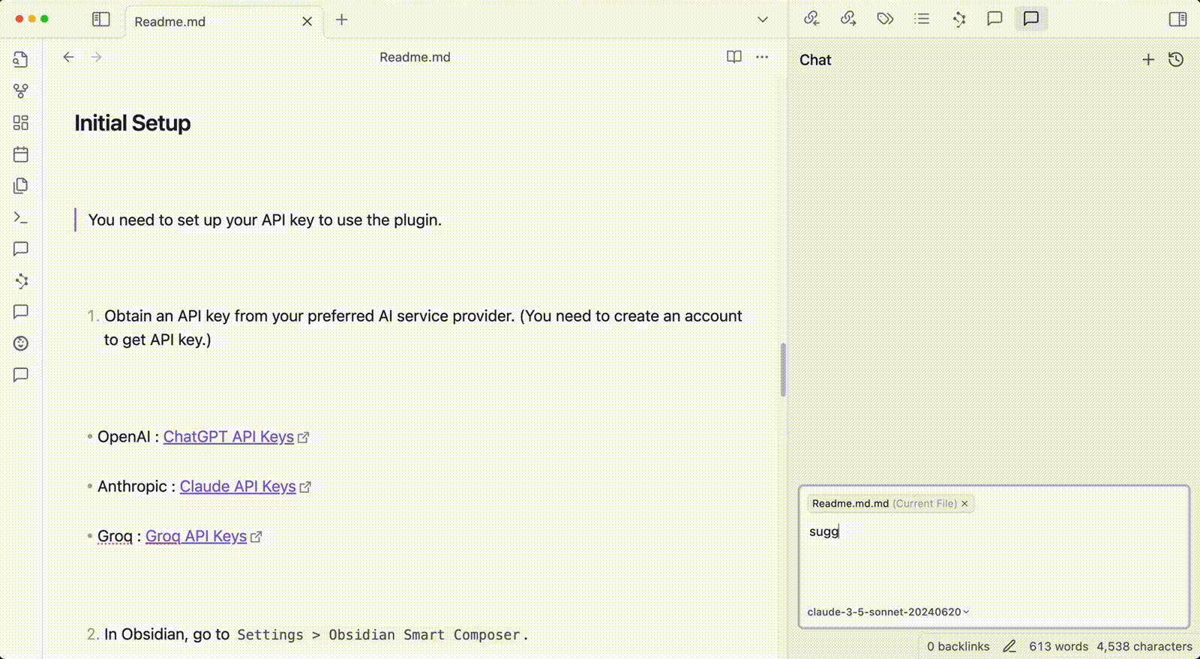This screenshot has height=659, width=1200.
Task: Open a new tab with plus button
Action: [342, 20]
